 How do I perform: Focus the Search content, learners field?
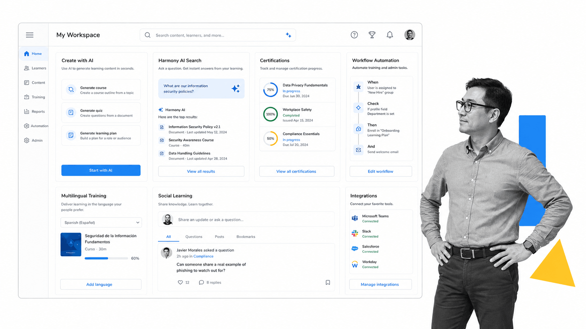[x=218, y=35]
